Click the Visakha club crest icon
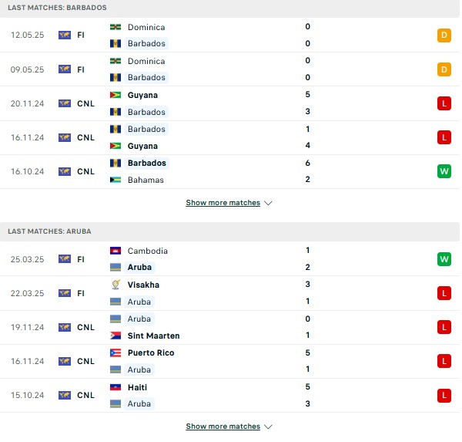Viewport: 462px width, 442px height. (115, 285)
